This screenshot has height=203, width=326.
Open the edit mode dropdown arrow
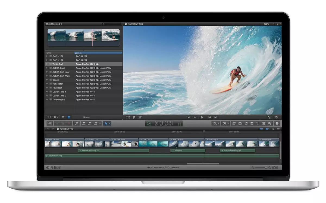(x=100, y=123)
